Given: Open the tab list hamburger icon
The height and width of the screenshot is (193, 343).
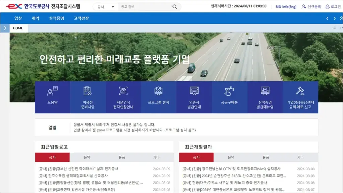Looking at the screenshot, I should click(x=335, y=28).
